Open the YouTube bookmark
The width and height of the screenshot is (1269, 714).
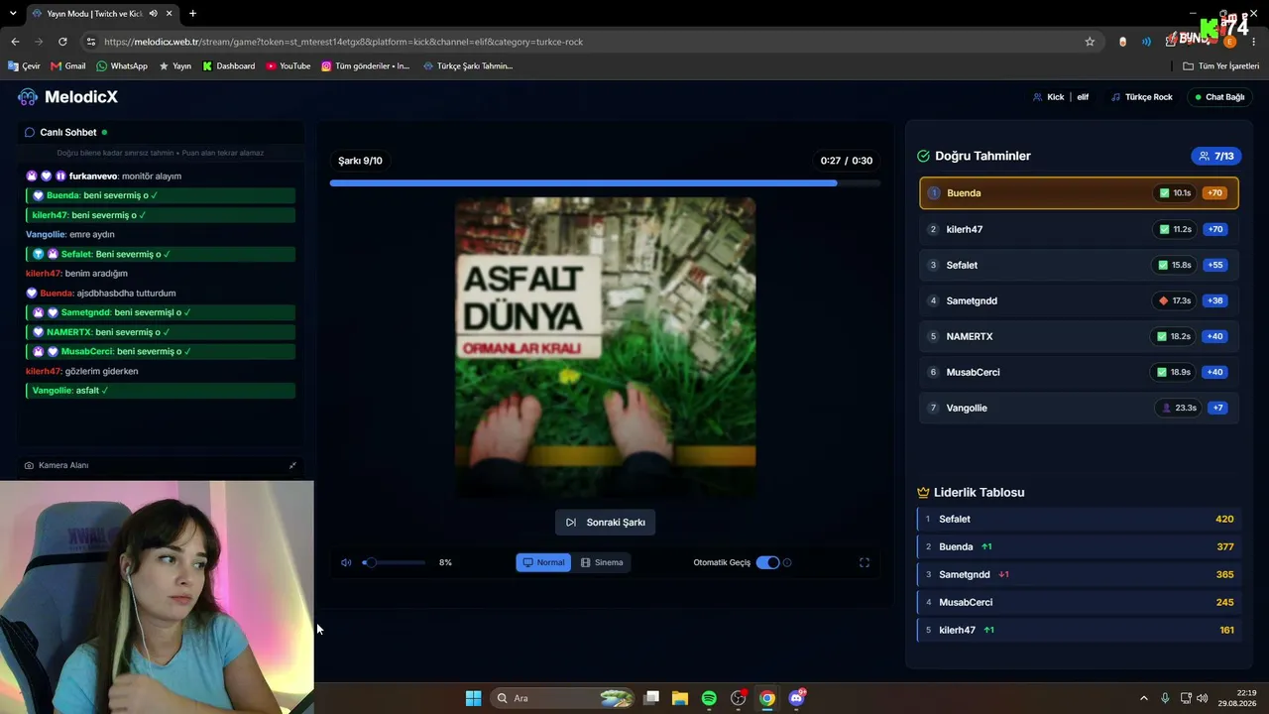tap(288, 66)
